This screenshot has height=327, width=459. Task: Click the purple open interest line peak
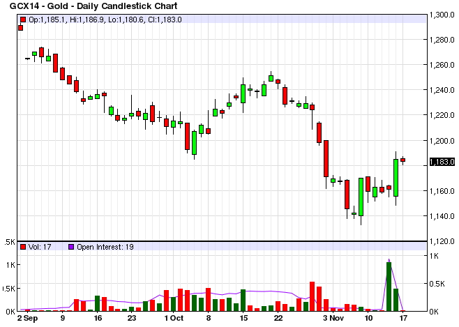coord(389,259)
